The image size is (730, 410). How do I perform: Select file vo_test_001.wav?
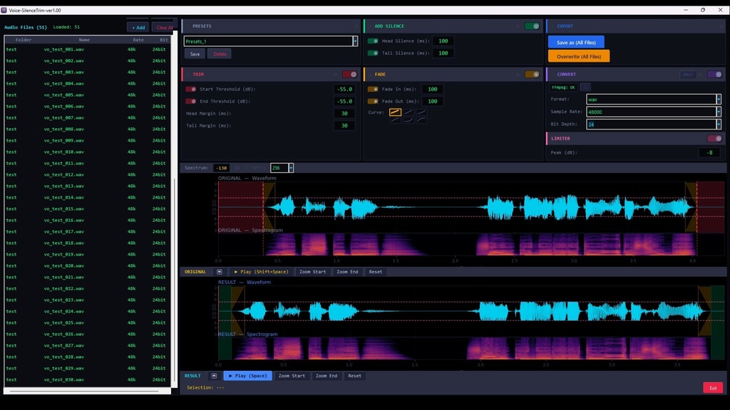(x=86, y=49)
